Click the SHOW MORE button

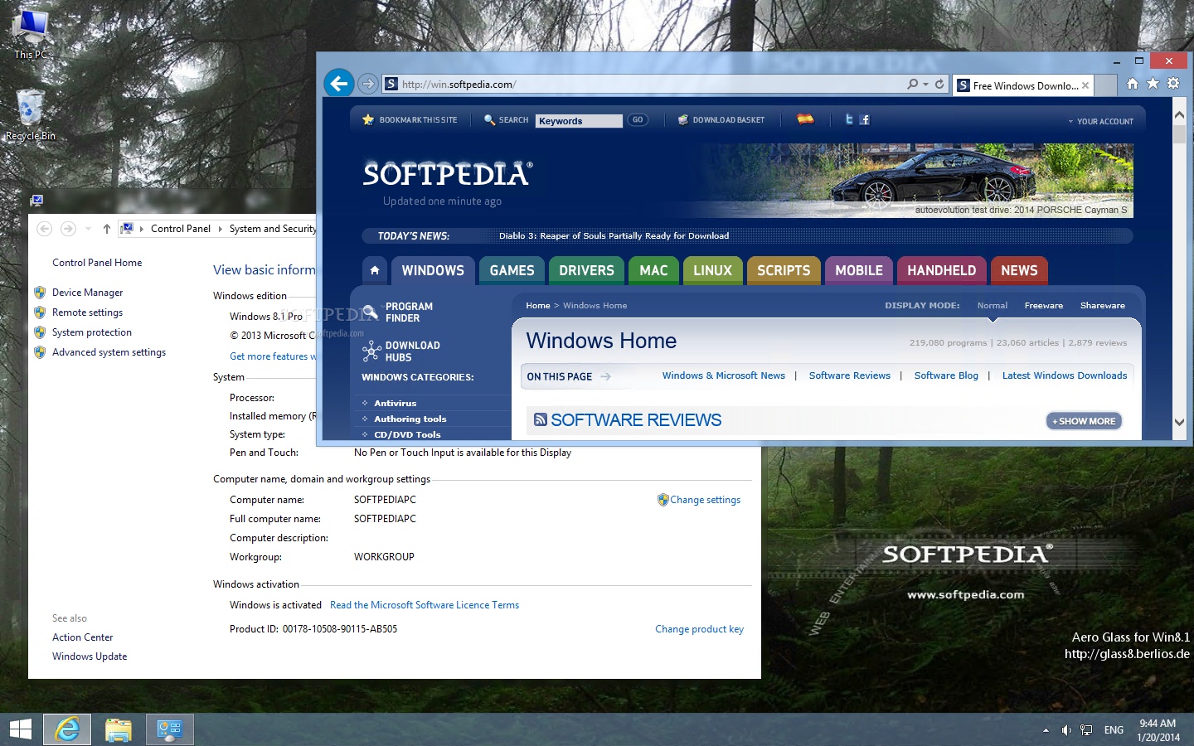(1084, 421)
